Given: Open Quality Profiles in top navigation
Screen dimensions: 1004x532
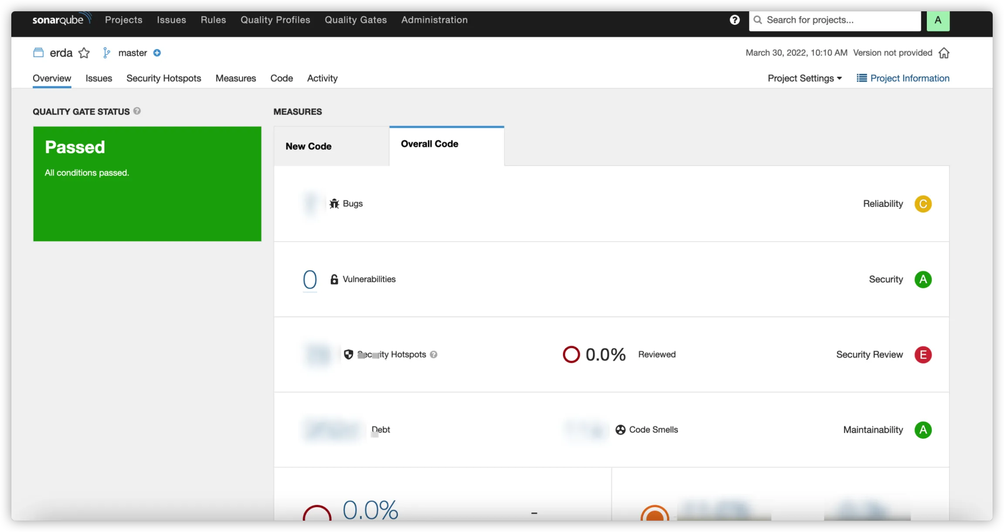Looking at the screenshot, I should coord(275,20).
